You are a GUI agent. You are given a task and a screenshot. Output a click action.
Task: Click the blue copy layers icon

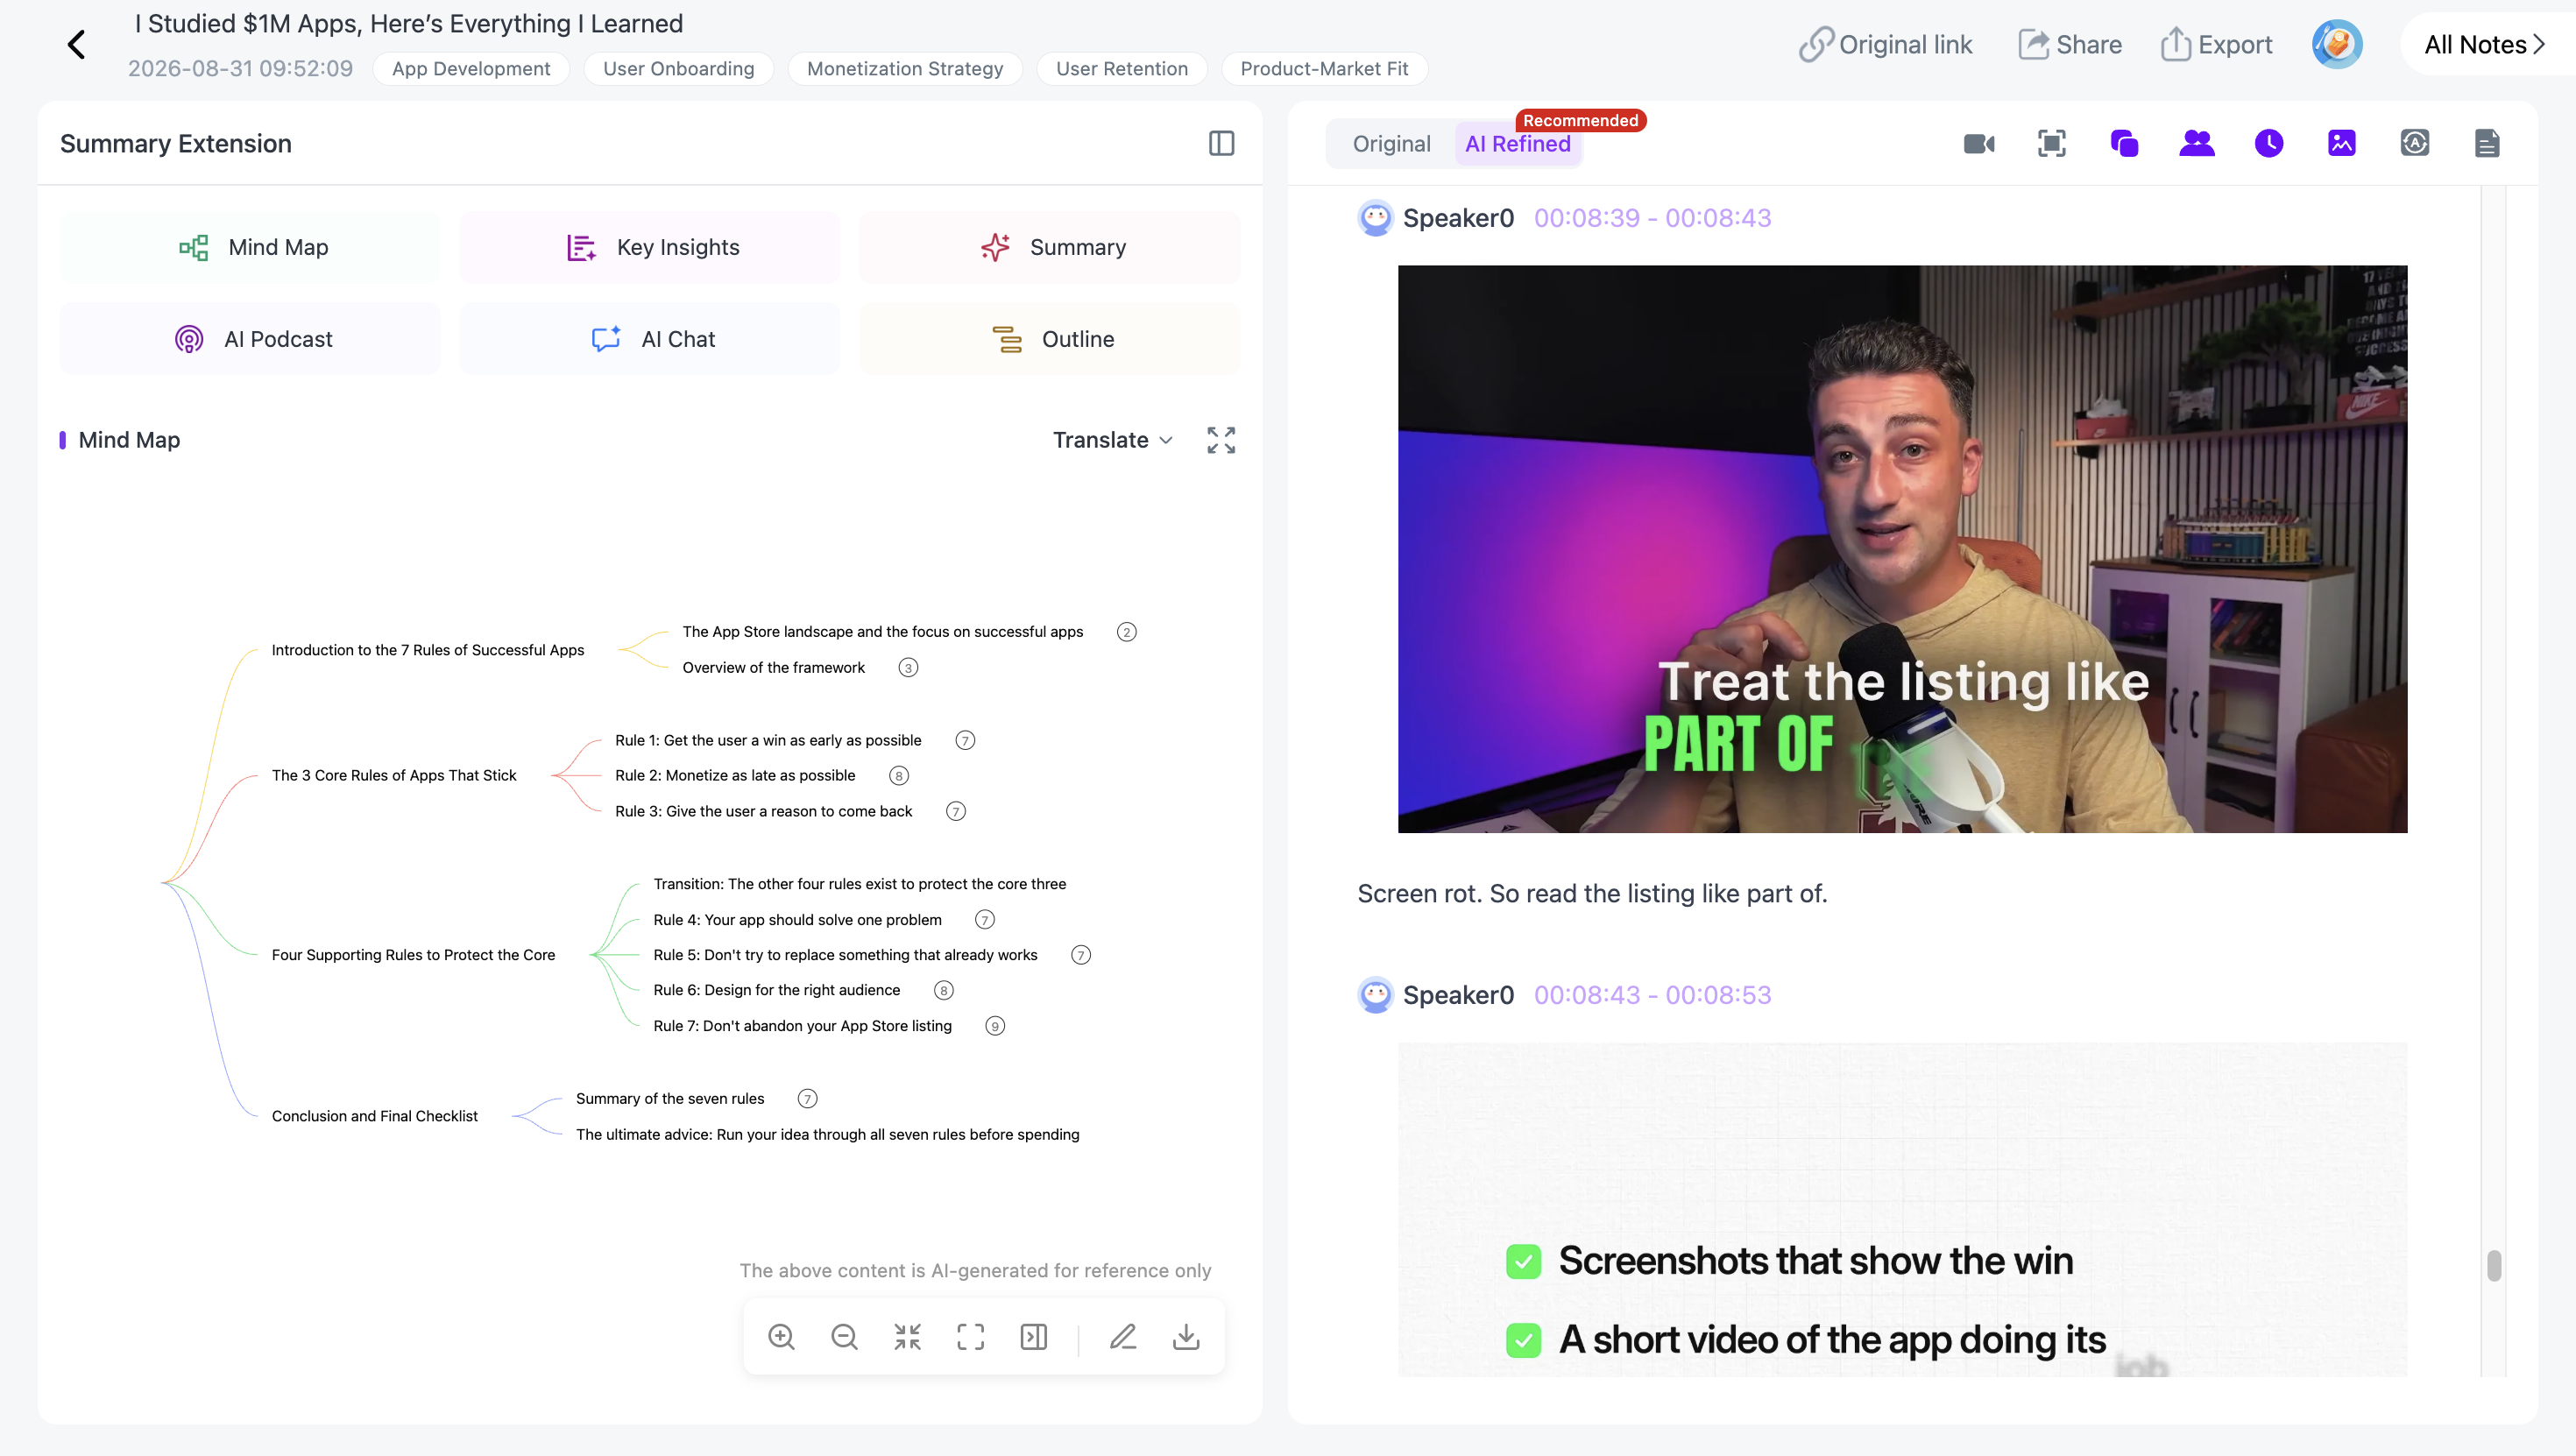click(x=2124, y=144)
